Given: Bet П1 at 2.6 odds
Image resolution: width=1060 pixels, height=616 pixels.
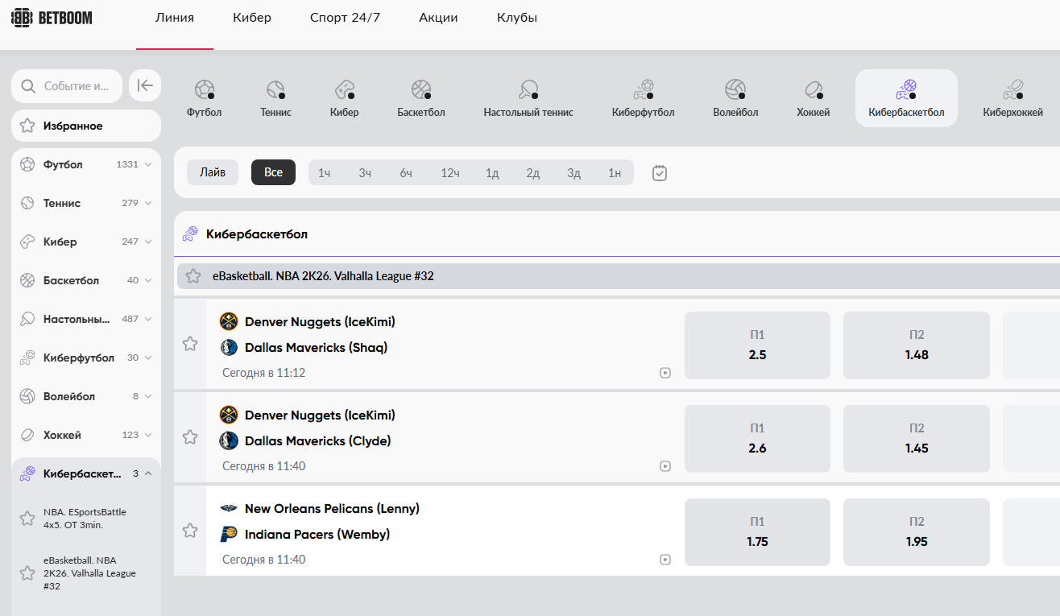Looking at the screenshot, I should pos(757,439).
